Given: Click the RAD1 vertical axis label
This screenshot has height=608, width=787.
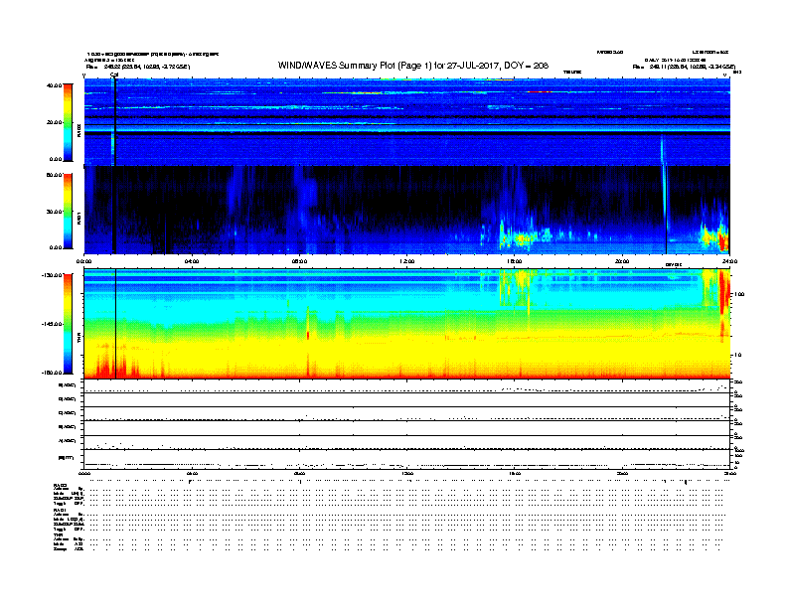Looking at the screenshot, I should 79,218.
